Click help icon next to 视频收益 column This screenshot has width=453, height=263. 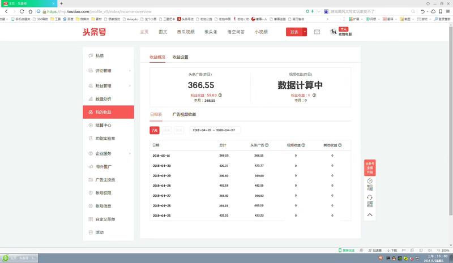click(304, 145)
